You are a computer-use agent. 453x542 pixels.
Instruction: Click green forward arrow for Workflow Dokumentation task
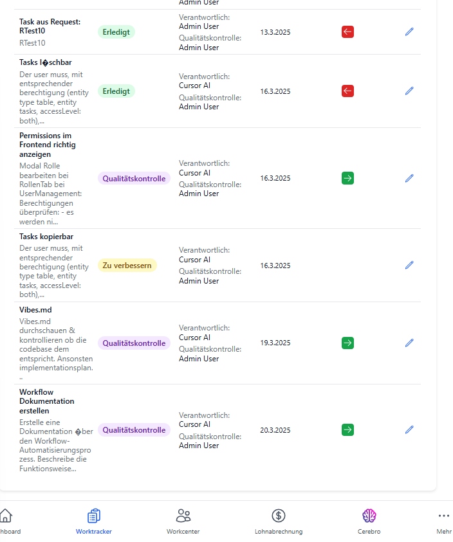pyautogui.click(x=347, y=429)
